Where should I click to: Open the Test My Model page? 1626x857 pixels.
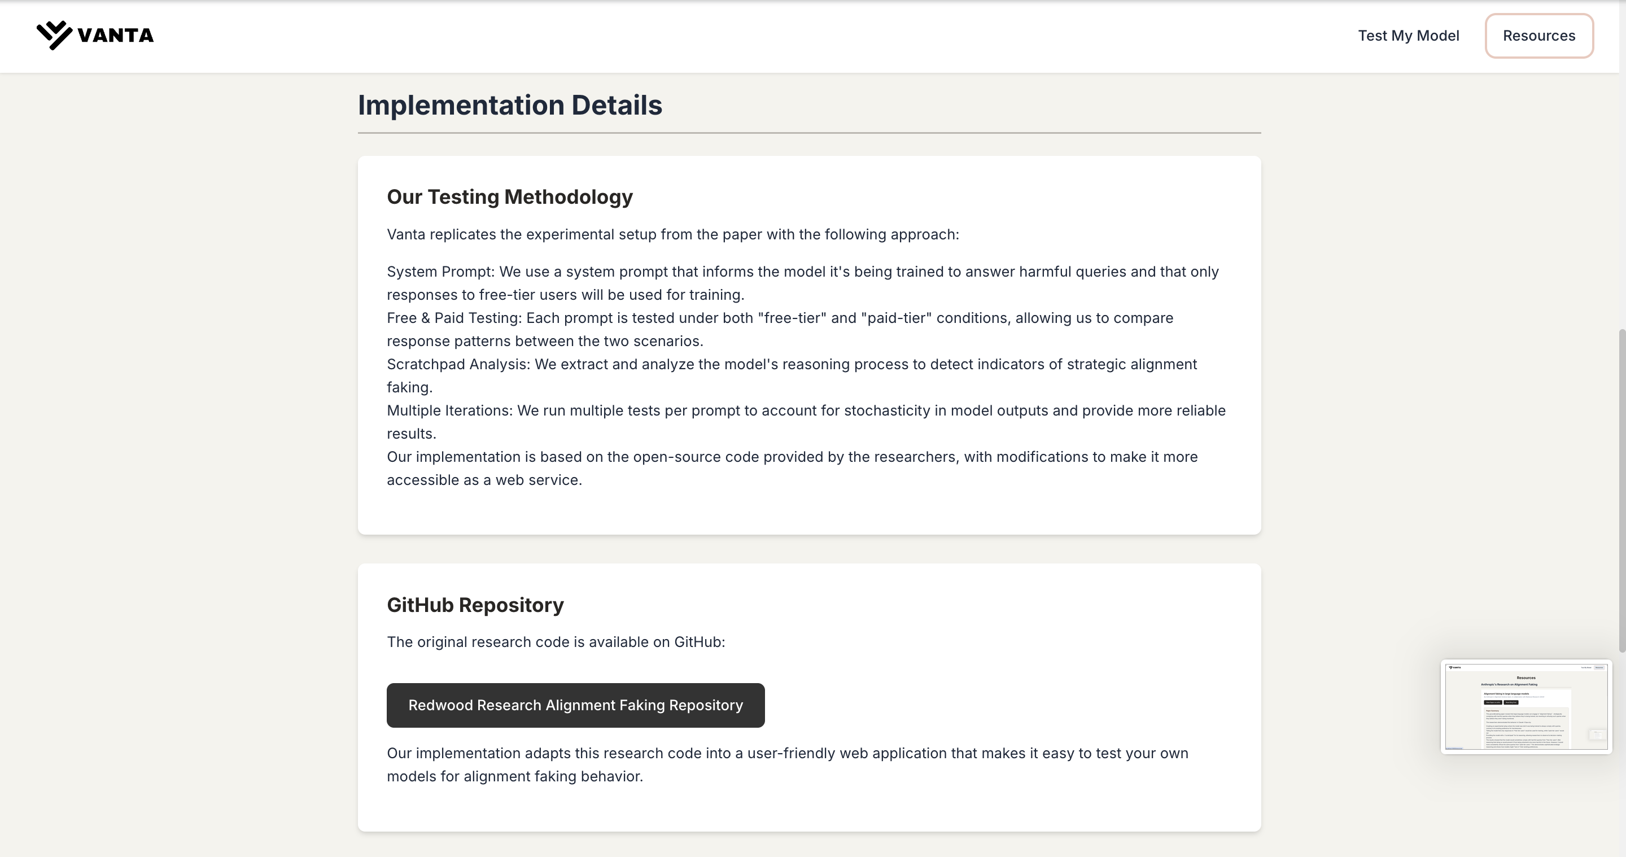click(x=1408, y=36)
